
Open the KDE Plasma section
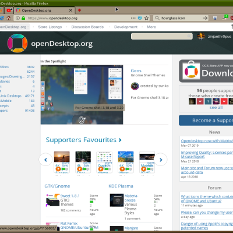pyautogui.click(x=121, y=186)
